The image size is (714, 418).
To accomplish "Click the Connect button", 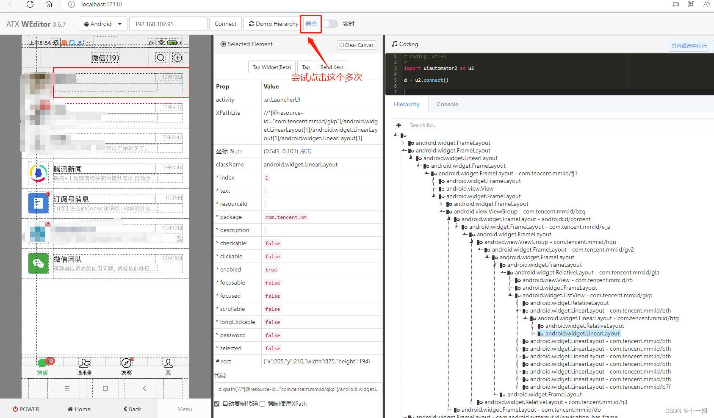I will [x=225, y=24].
